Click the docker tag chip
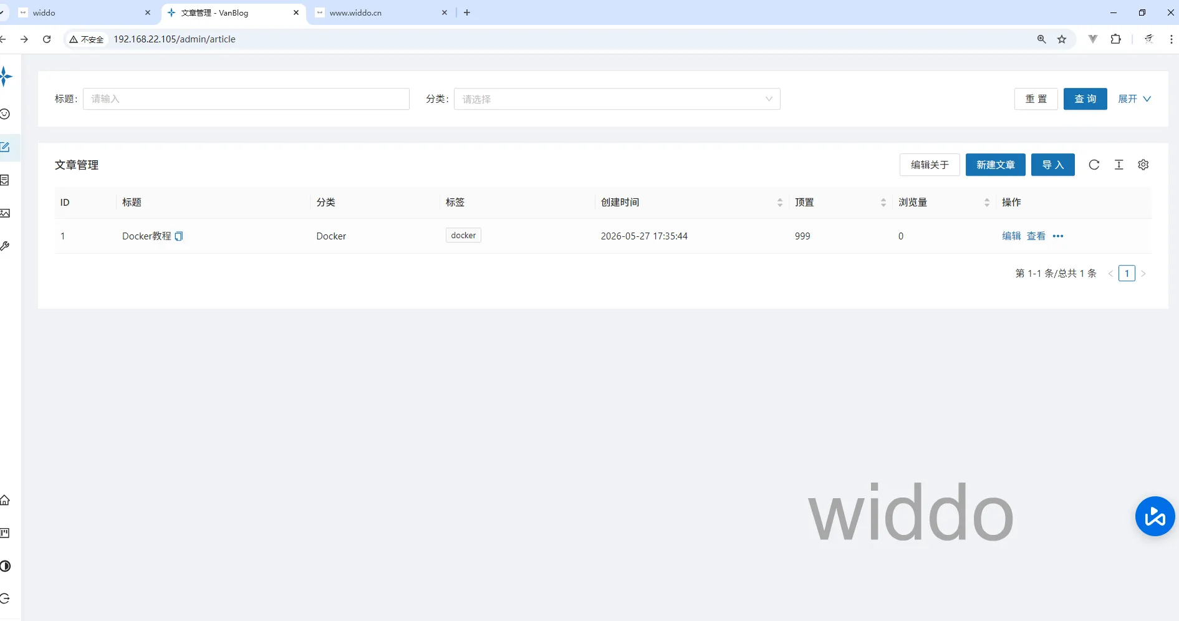 pos(463,236)
